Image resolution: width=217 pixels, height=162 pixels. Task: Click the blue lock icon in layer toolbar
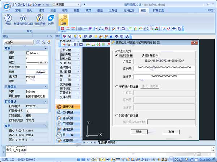pyautogui.click(x=111, y=36)
